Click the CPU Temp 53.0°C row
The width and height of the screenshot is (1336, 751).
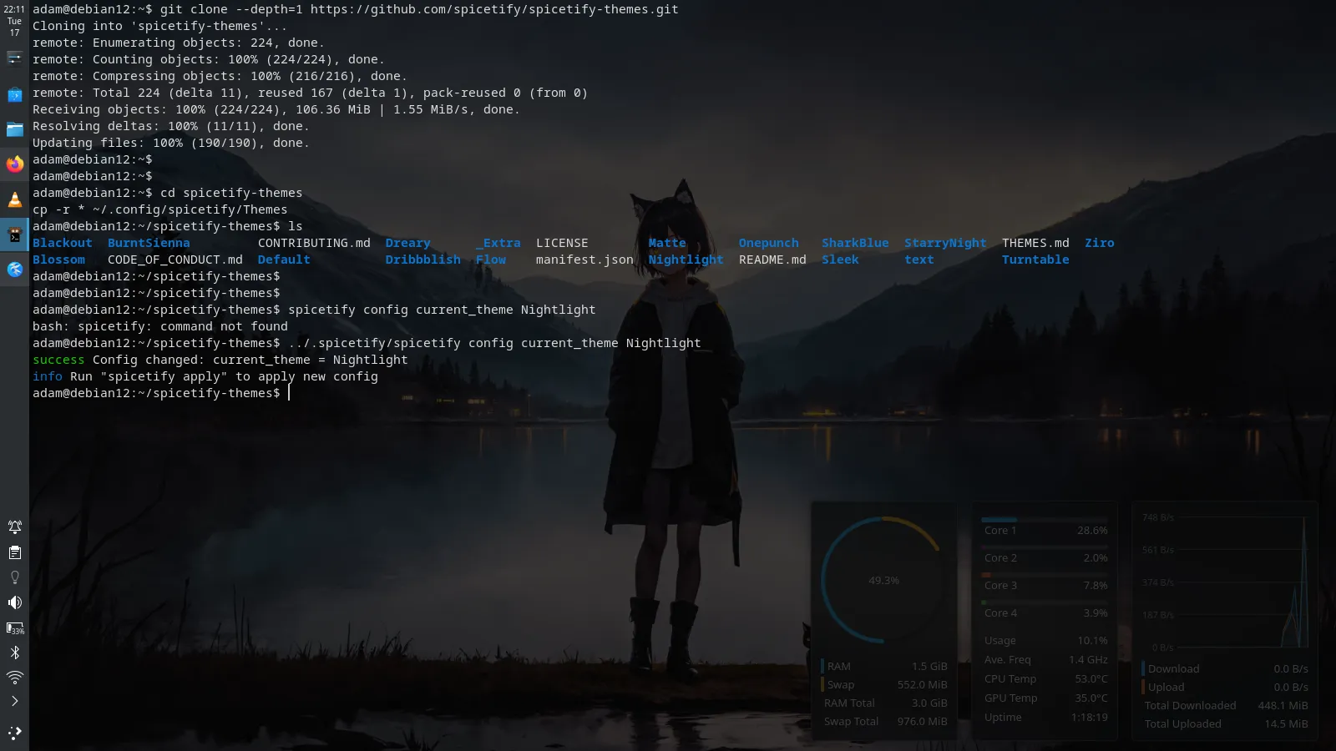[1045, 678]
